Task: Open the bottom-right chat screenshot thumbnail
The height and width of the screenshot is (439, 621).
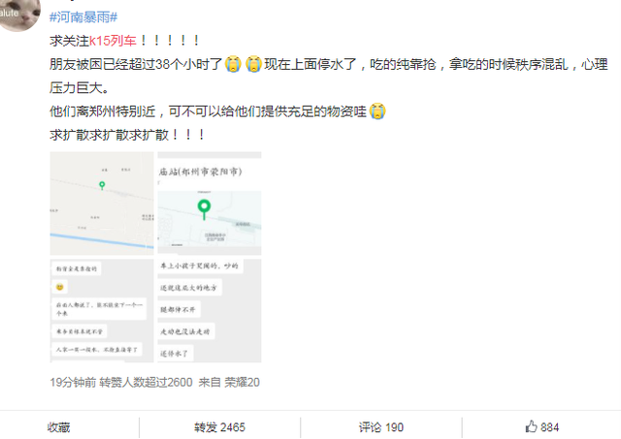Action: (210, 310)
